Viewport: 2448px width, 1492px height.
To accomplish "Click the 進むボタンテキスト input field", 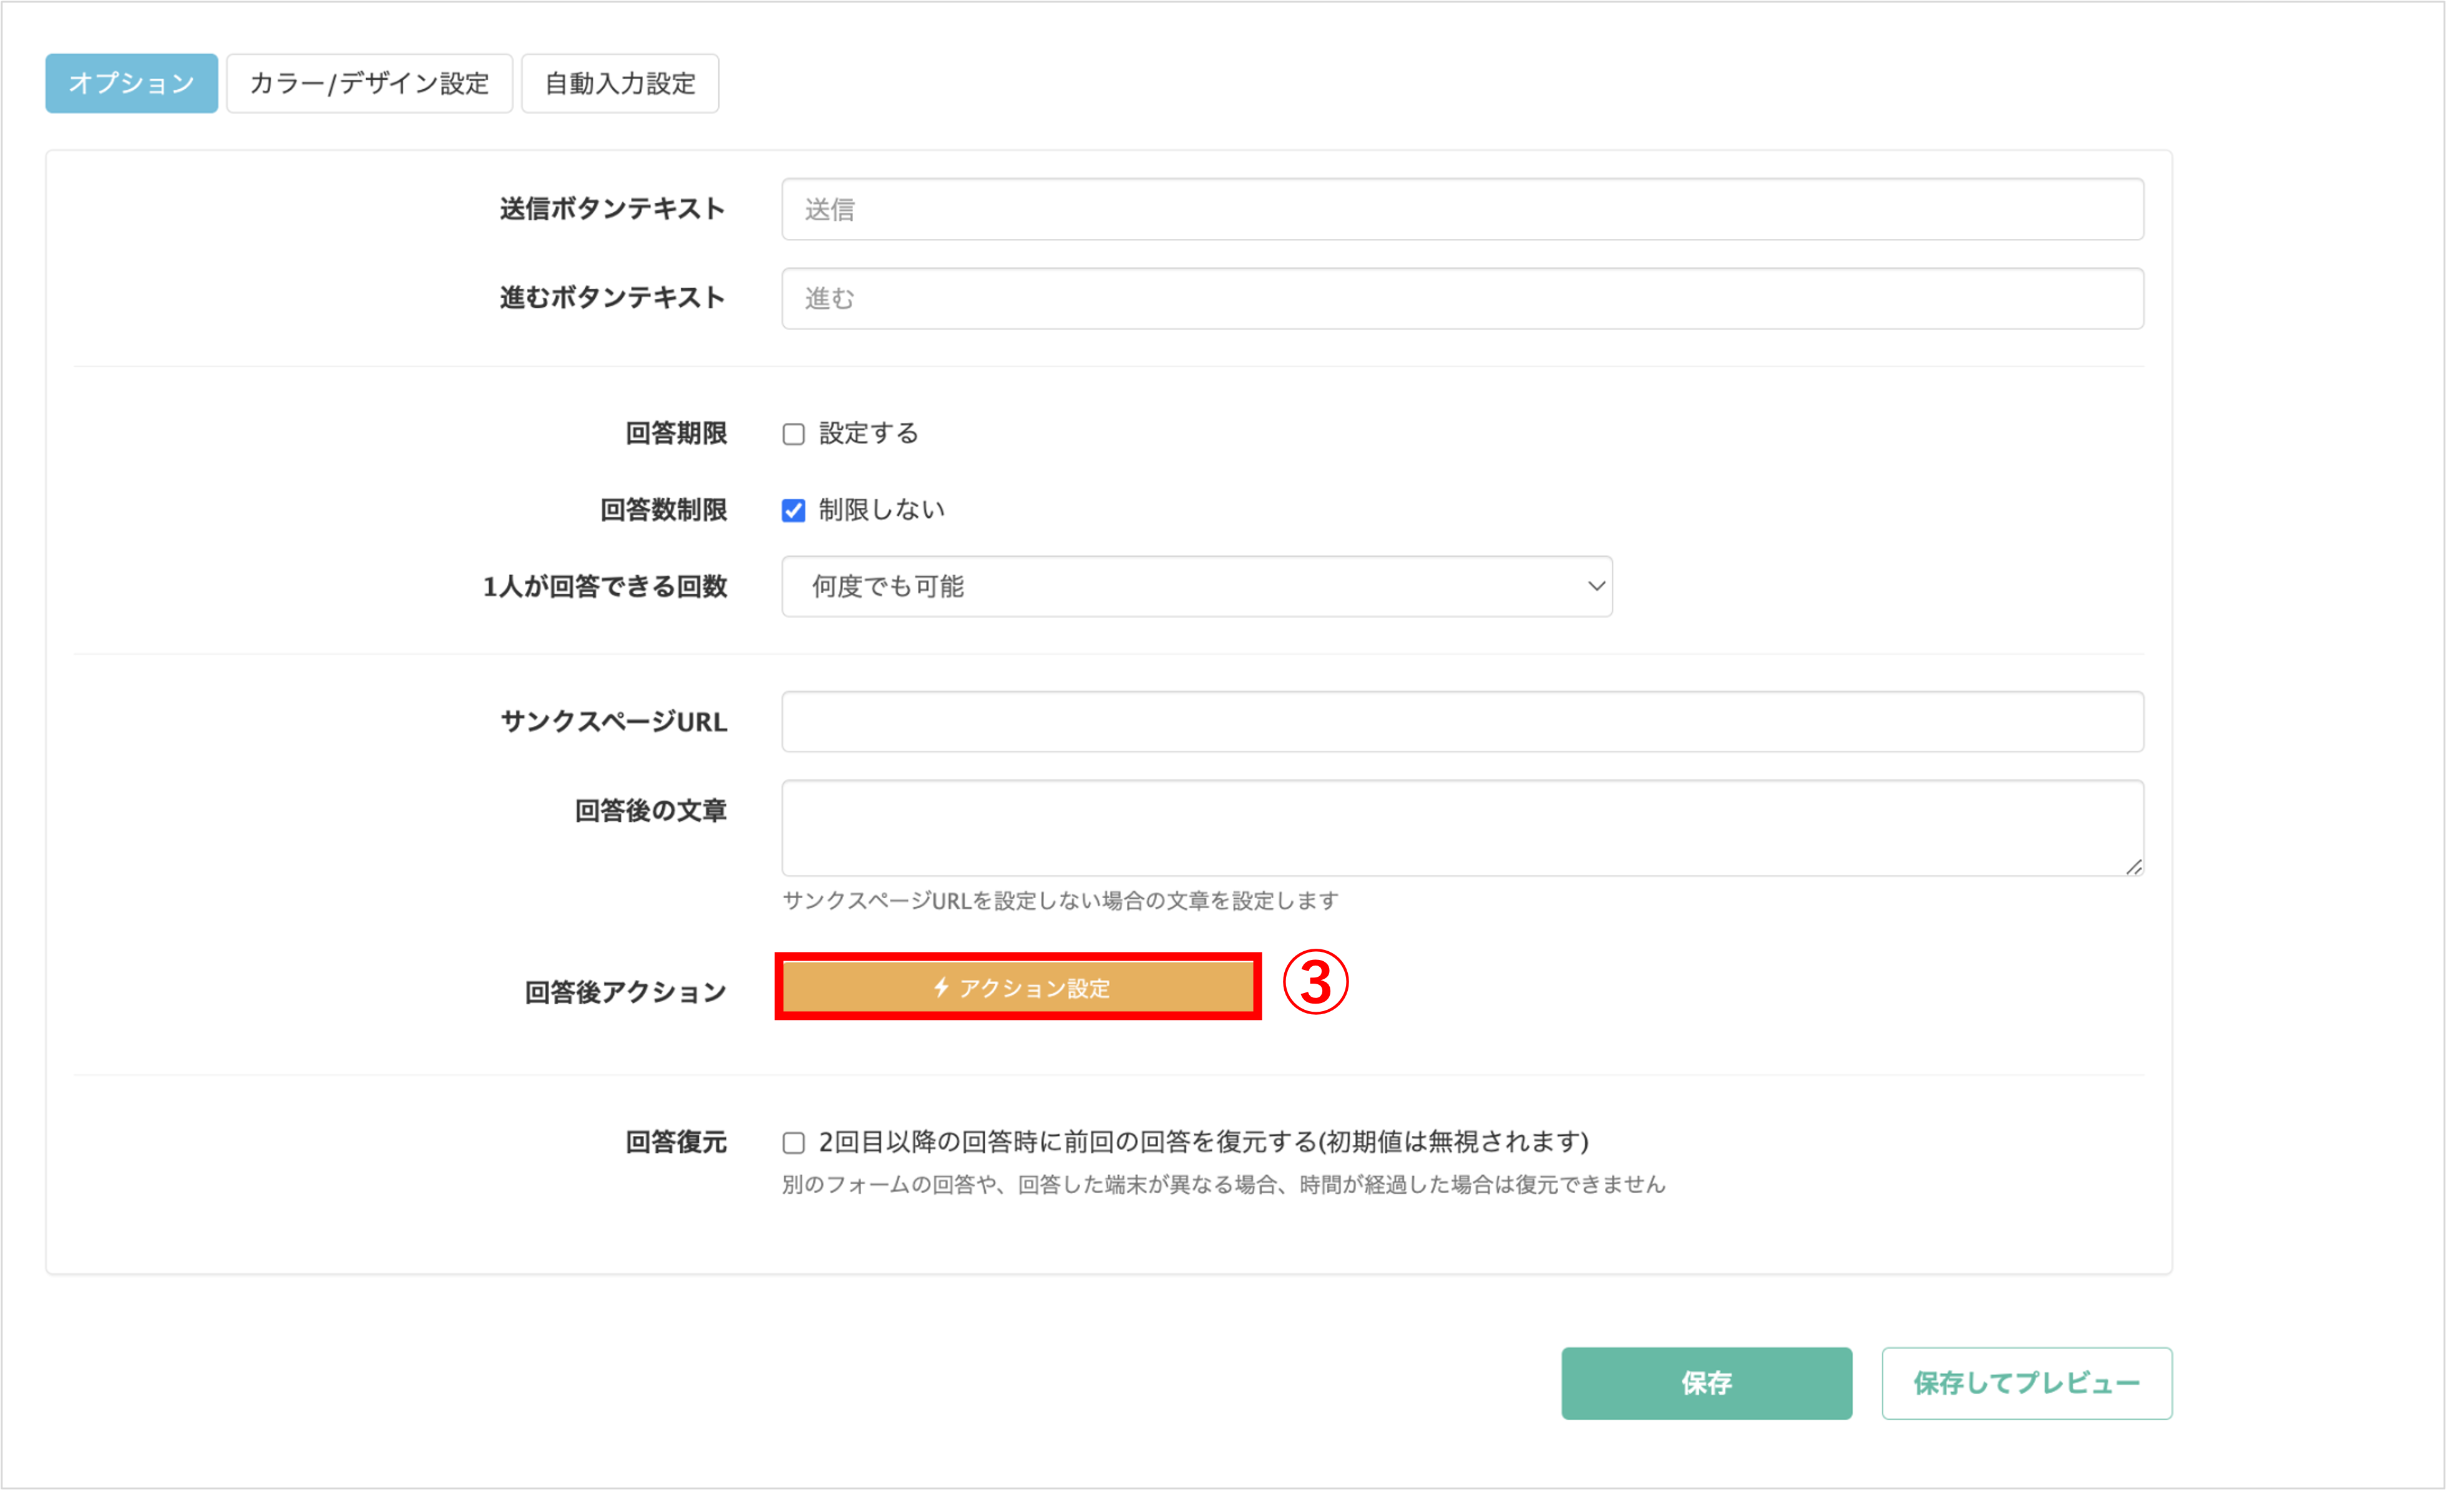I will click(1463, 299).
